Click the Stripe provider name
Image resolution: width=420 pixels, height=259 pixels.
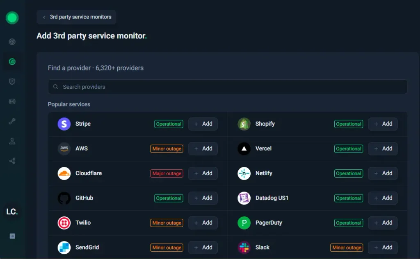tap(83, 124)
